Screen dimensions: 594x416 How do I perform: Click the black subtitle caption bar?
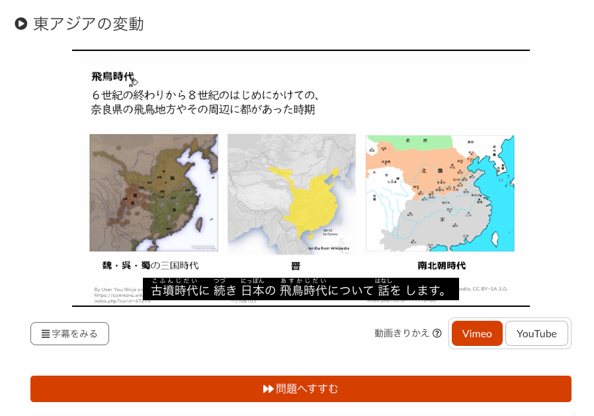(x=300, y=290)
